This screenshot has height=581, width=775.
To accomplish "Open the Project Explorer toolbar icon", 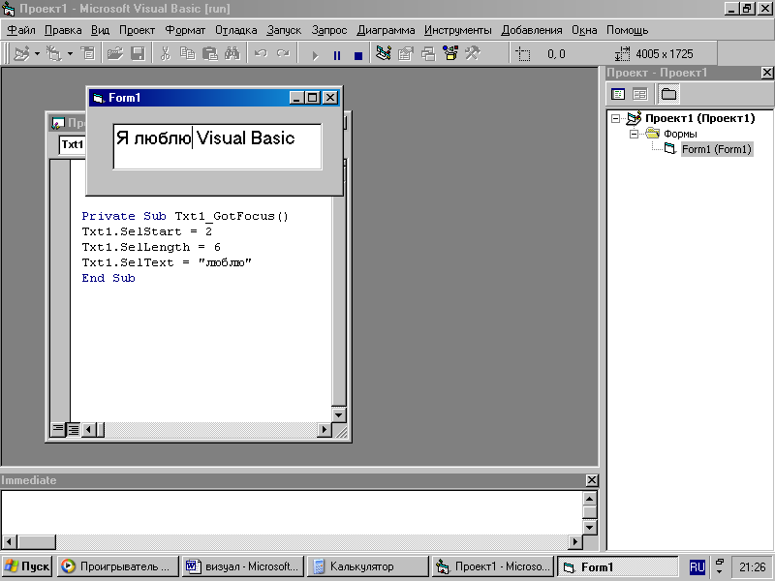I will click(384, 53).
